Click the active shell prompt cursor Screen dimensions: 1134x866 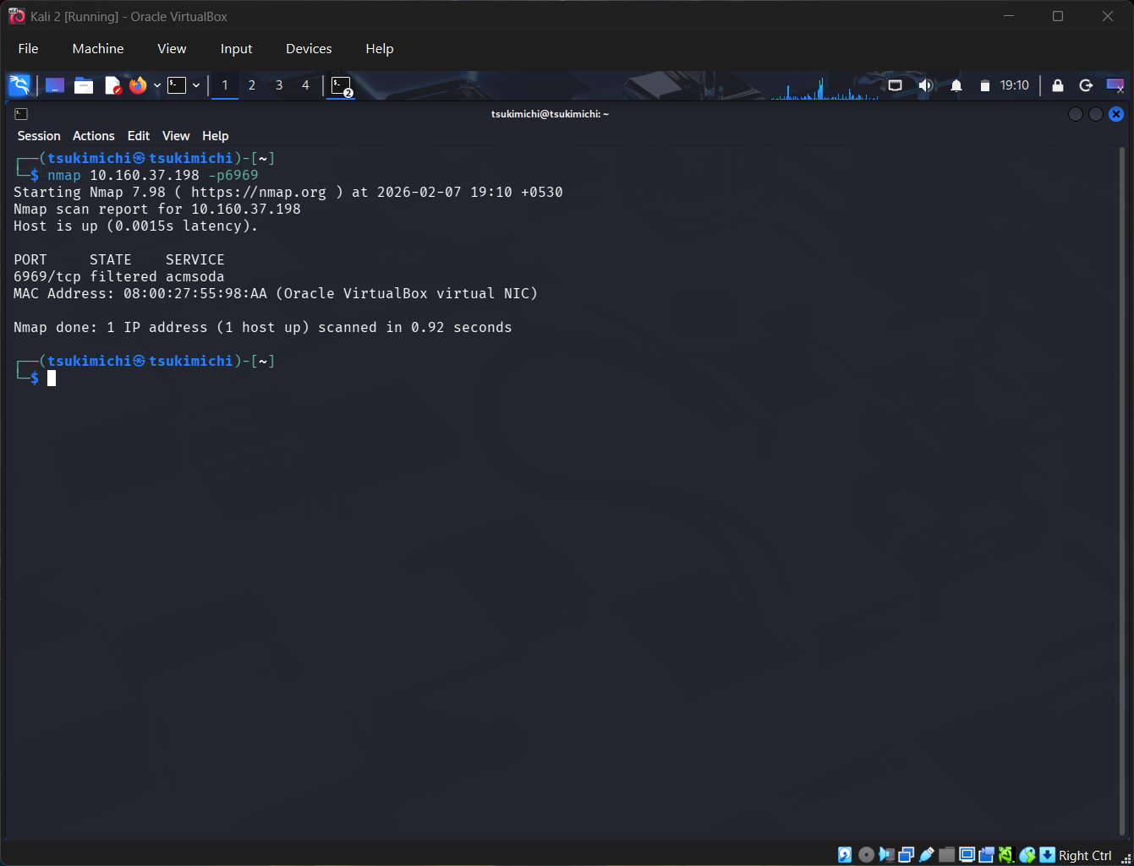(x=52, y=378)
